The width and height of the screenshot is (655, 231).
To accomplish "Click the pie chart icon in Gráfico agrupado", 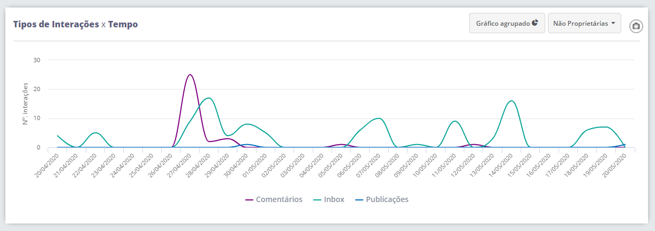I will 534,24.
